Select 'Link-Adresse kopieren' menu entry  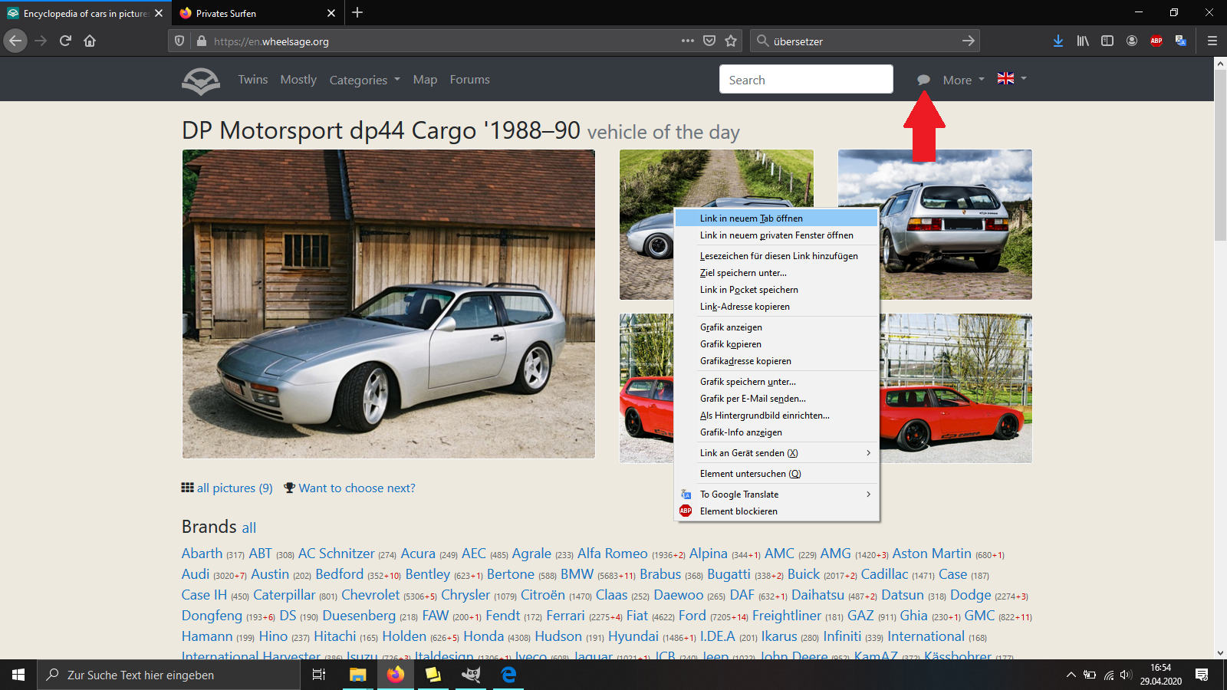coord(776,307)
